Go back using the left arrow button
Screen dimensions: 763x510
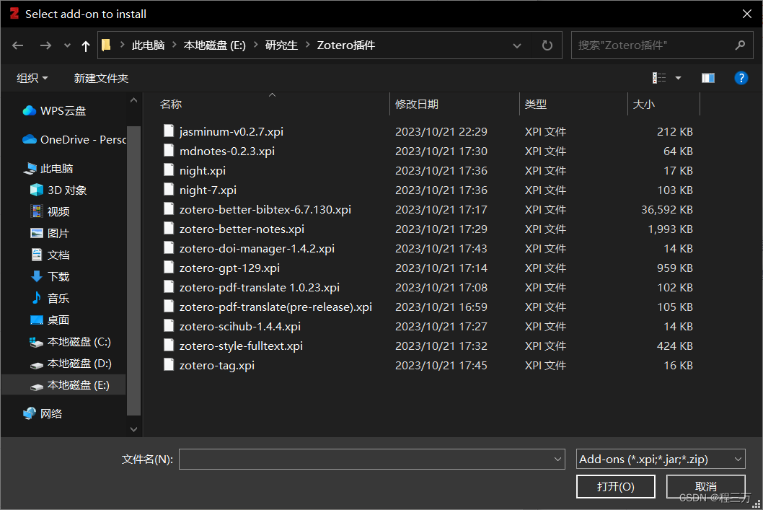(18, 45)
